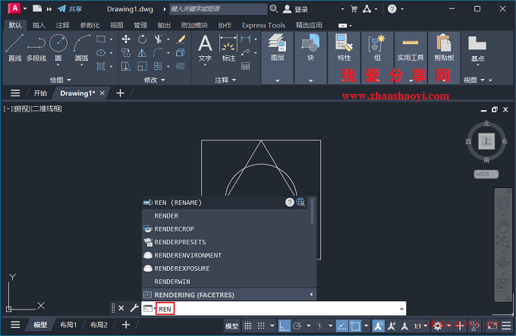Viewport: 516px width, 336px height.
Task: Toggle the grid display in status bar
Action: point(248,326)
